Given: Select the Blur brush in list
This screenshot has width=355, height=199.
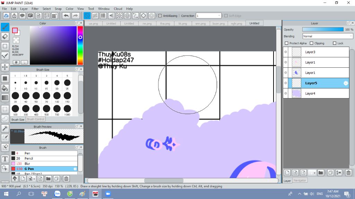Looking at the screenshot, I should 44,163.
